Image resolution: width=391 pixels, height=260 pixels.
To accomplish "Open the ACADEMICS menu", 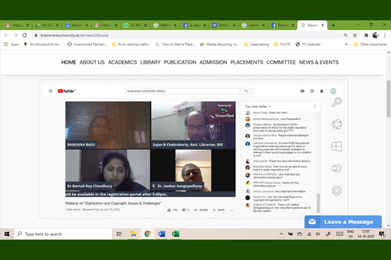I will (123, 62).
